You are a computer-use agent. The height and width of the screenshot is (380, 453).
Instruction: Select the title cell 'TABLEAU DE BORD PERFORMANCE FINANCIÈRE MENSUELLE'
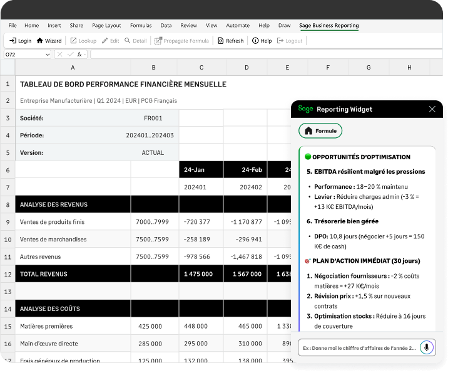[123, 84]
